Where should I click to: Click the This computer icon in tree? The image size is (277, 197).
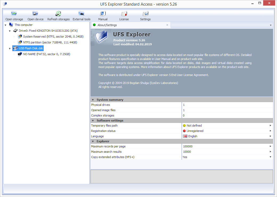point(11,25)
